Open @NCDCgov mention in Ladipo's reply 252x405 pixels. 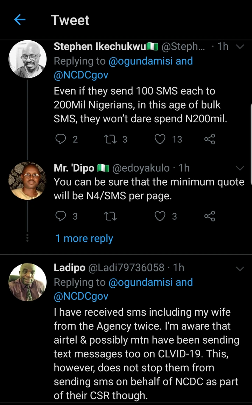pos(80,296)
